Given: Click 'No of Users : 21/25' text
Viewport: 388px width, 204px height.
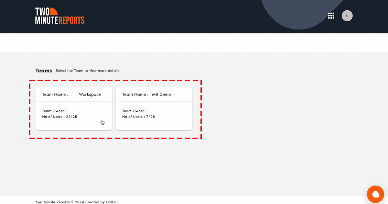Looking at the screenshot, I should coord(59,117).
